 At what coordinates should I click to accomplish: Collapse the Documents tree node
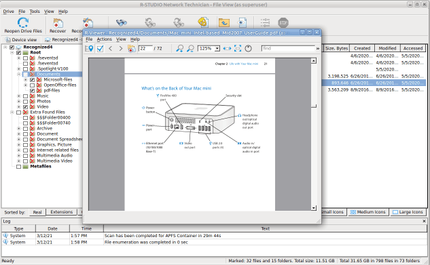click(18, 74)
